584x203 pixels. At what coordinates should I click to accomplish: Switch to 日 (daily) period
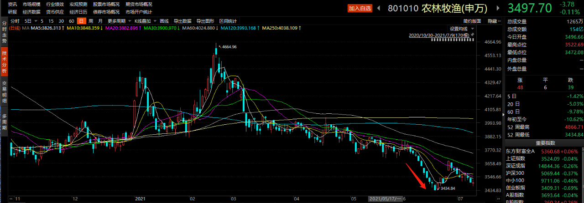(81, 21)
